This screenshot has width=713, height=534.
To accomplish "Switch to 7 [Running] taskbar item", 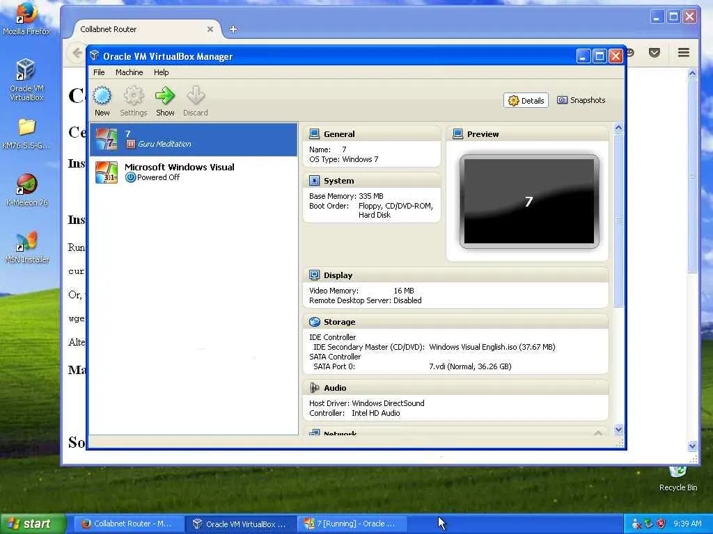I will (352, 524).
